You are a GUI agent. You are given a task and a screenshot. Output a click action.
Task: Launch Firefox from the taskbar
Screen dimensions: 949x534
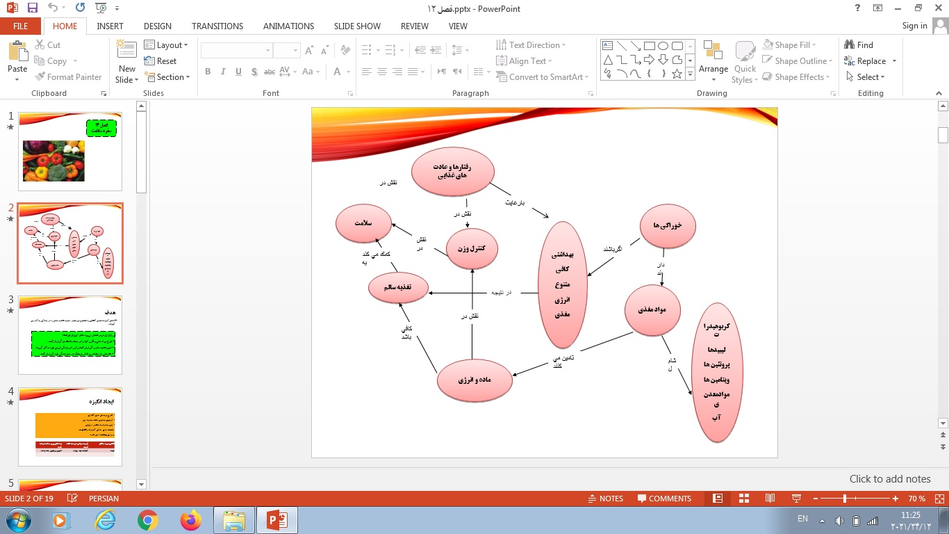click(190, 519)
